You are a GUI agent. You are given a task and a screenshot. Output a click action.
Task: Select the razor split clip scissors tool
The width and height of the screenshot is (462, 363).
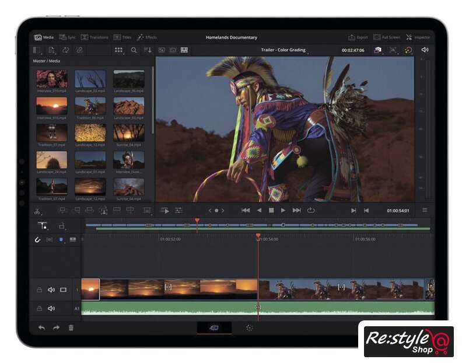37,211
